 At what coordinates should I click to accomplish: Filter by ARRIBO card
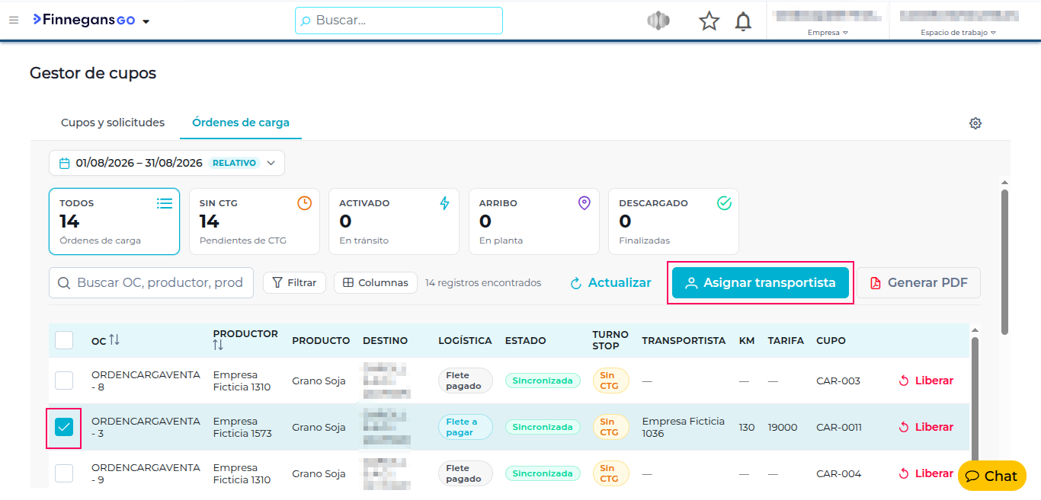(533, 221)
